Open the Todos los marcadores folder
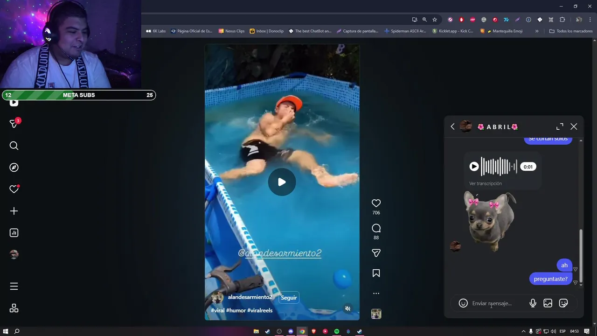 pos(571,31)
